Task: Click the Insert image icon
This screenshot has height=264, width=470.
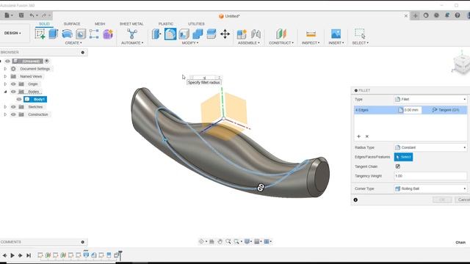Action: pos(336,34)
